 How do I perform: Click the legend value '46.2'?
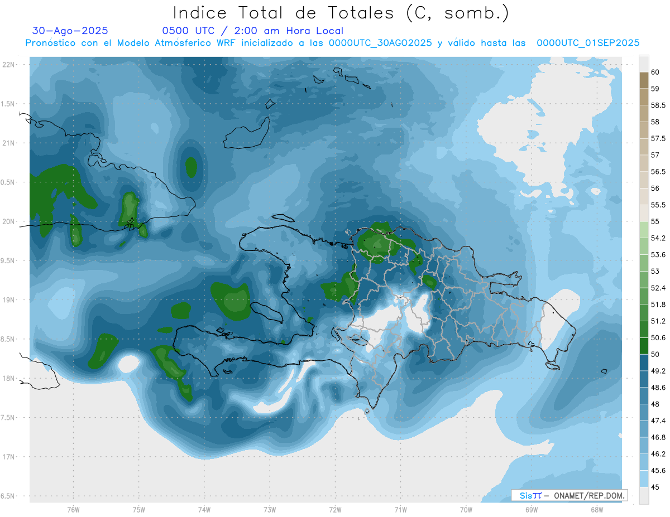[658, 454]
